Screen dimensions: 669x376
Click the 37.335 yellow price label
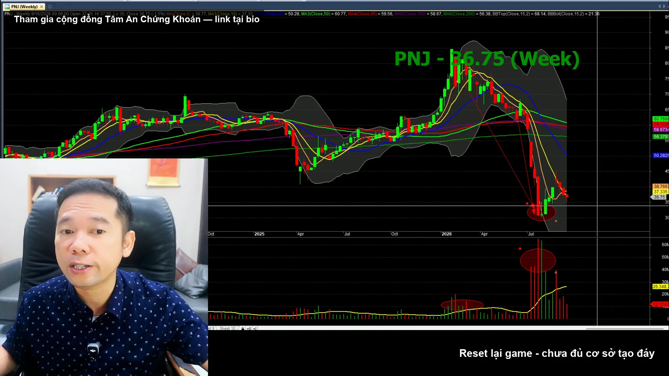coord(660,192)
